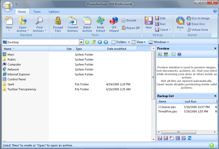Click Edit in the Backup group

pyautogui.click(x=160, y=18)
